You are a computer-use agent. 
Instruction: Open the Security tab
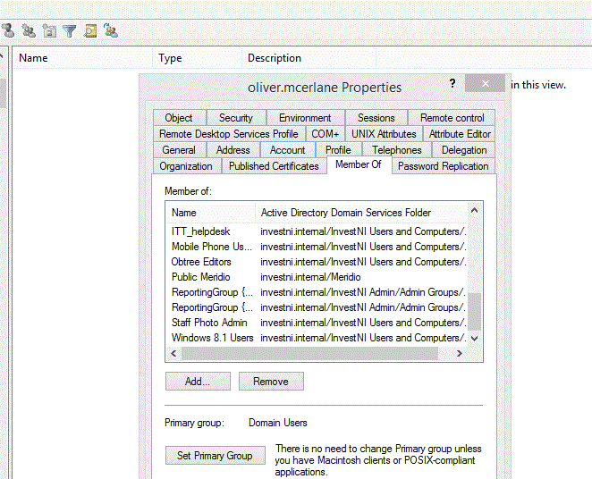point(236,118)
